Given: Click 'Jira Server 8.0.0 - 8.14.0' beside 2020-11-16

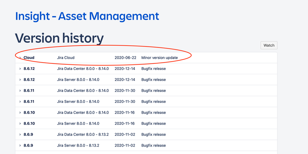Looking at the screenshot, I should tap(78, 124).
